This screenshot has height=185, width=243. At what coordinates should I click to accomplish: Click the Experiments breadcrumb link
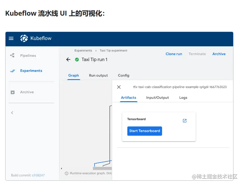click(83, 51)
